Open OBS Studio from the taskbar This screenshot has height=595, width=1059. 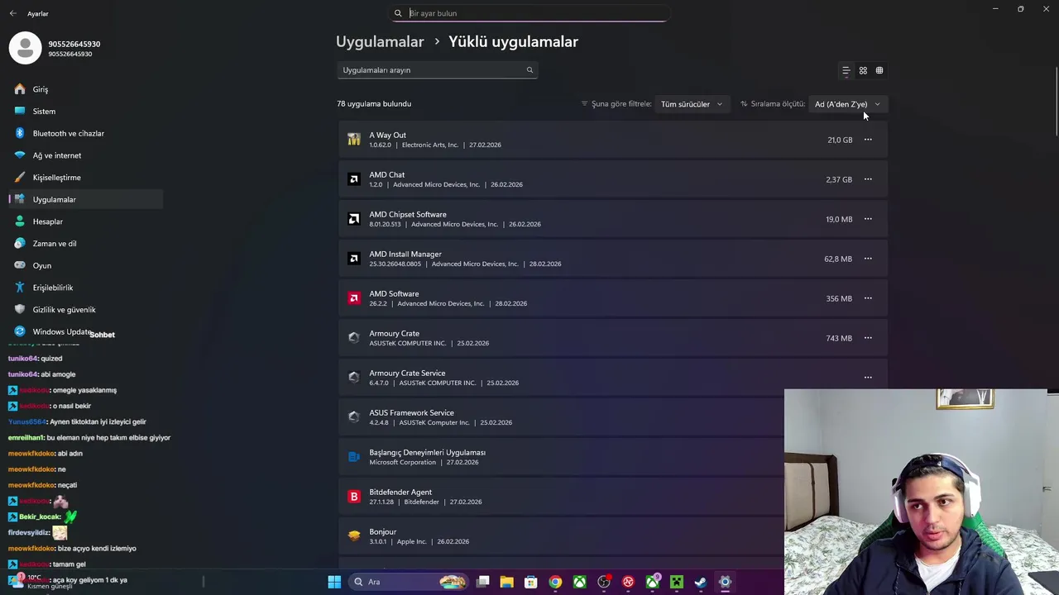pos(604,582)
